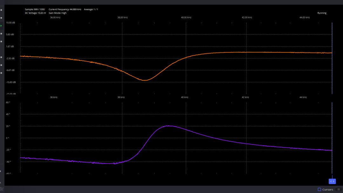This screenshot has height=193, width=343.
Task: Click the Analog Devices logo at bottom-left corner
Action: click(2, 189)
